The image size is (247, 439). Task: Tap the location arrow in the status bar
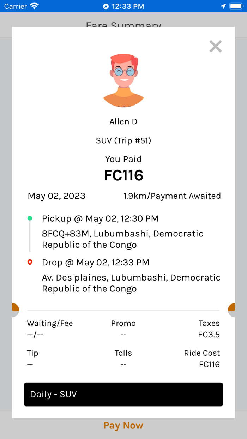223,6
